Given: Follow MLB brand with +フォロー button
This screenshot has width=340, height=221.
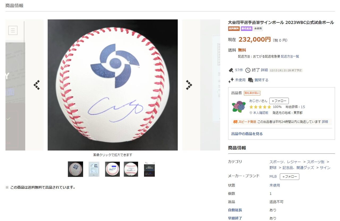Looking at the screenshot, I should [x=290, y=177].
